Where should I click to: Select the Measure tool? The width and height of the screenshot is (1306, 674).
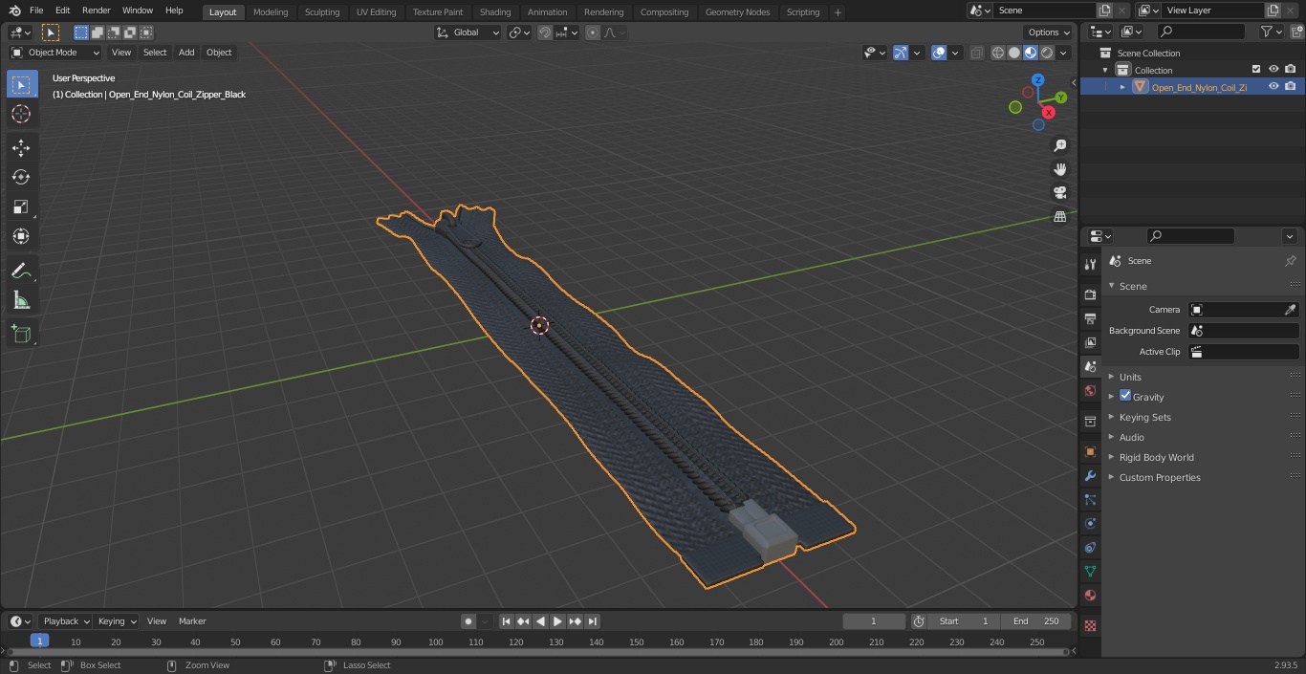coord(21,301)
